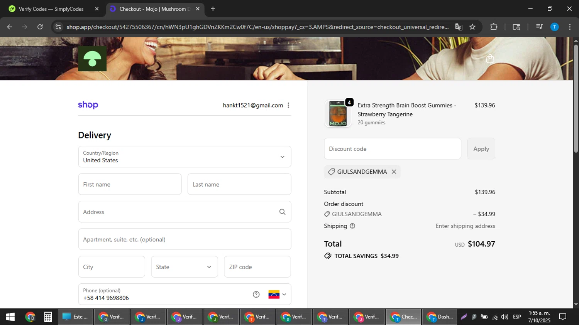Open the volume icon in the system tray

[x=505, y=317]
